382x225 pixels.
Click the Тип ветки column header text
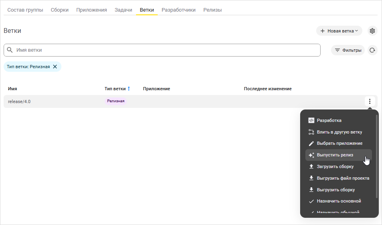click(115, 89)
